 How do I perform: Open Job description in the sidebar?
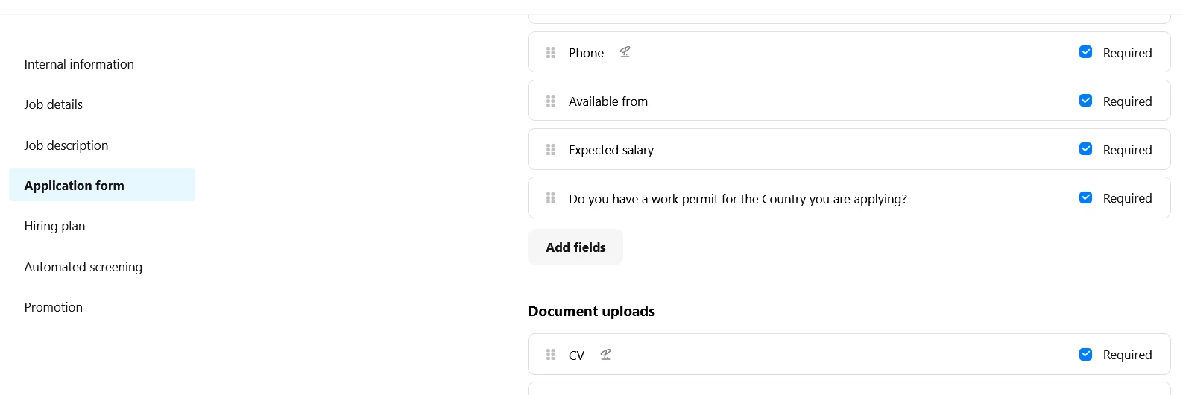[66, 145]
